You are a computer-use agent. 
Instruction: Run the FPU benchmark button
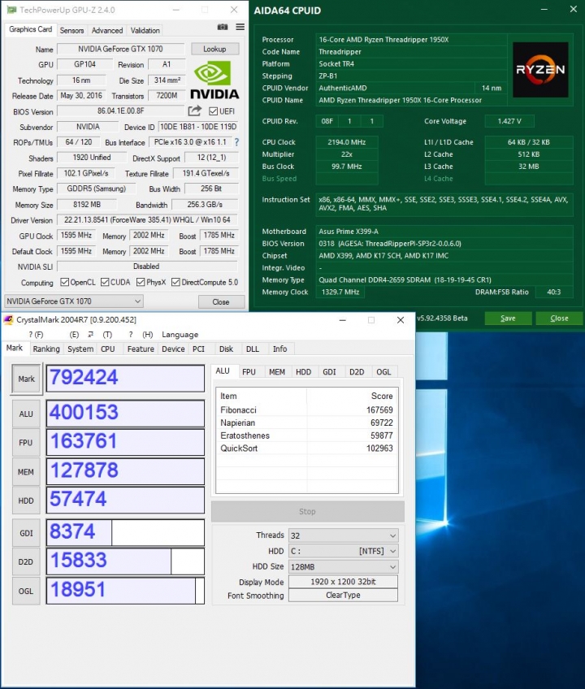click(26, 443)
